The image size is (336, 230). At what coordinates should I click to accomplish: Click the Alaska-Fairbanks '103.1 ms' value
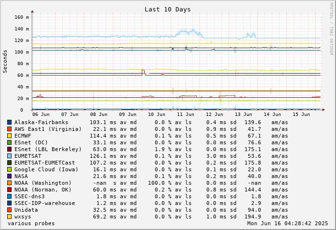tap(103, 122)
